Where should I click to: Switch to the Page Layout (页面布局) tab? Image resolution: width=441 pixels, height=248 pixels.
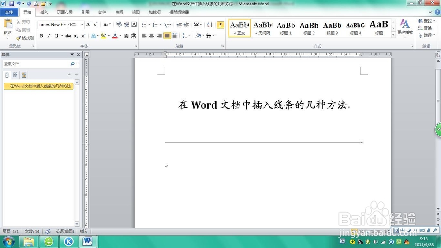click(x=65, y=12)
